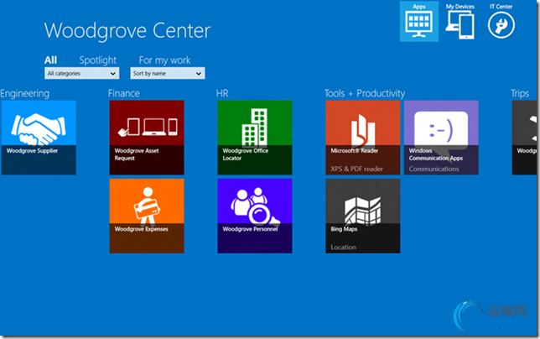Switch to the Spotlight tab

(x=98, y=60)
